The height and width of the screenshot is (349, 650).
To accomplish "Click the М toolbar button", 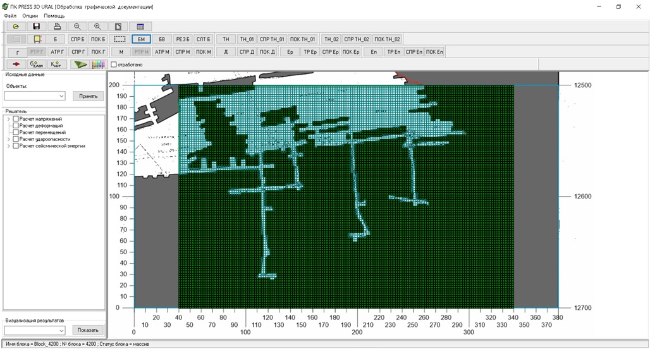I will click(x=121, y=52).
